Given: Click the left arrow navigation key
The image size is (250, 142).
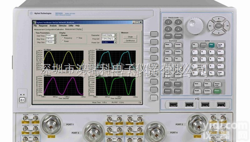Looking at the screenshot, I should [x=211, y=26].
